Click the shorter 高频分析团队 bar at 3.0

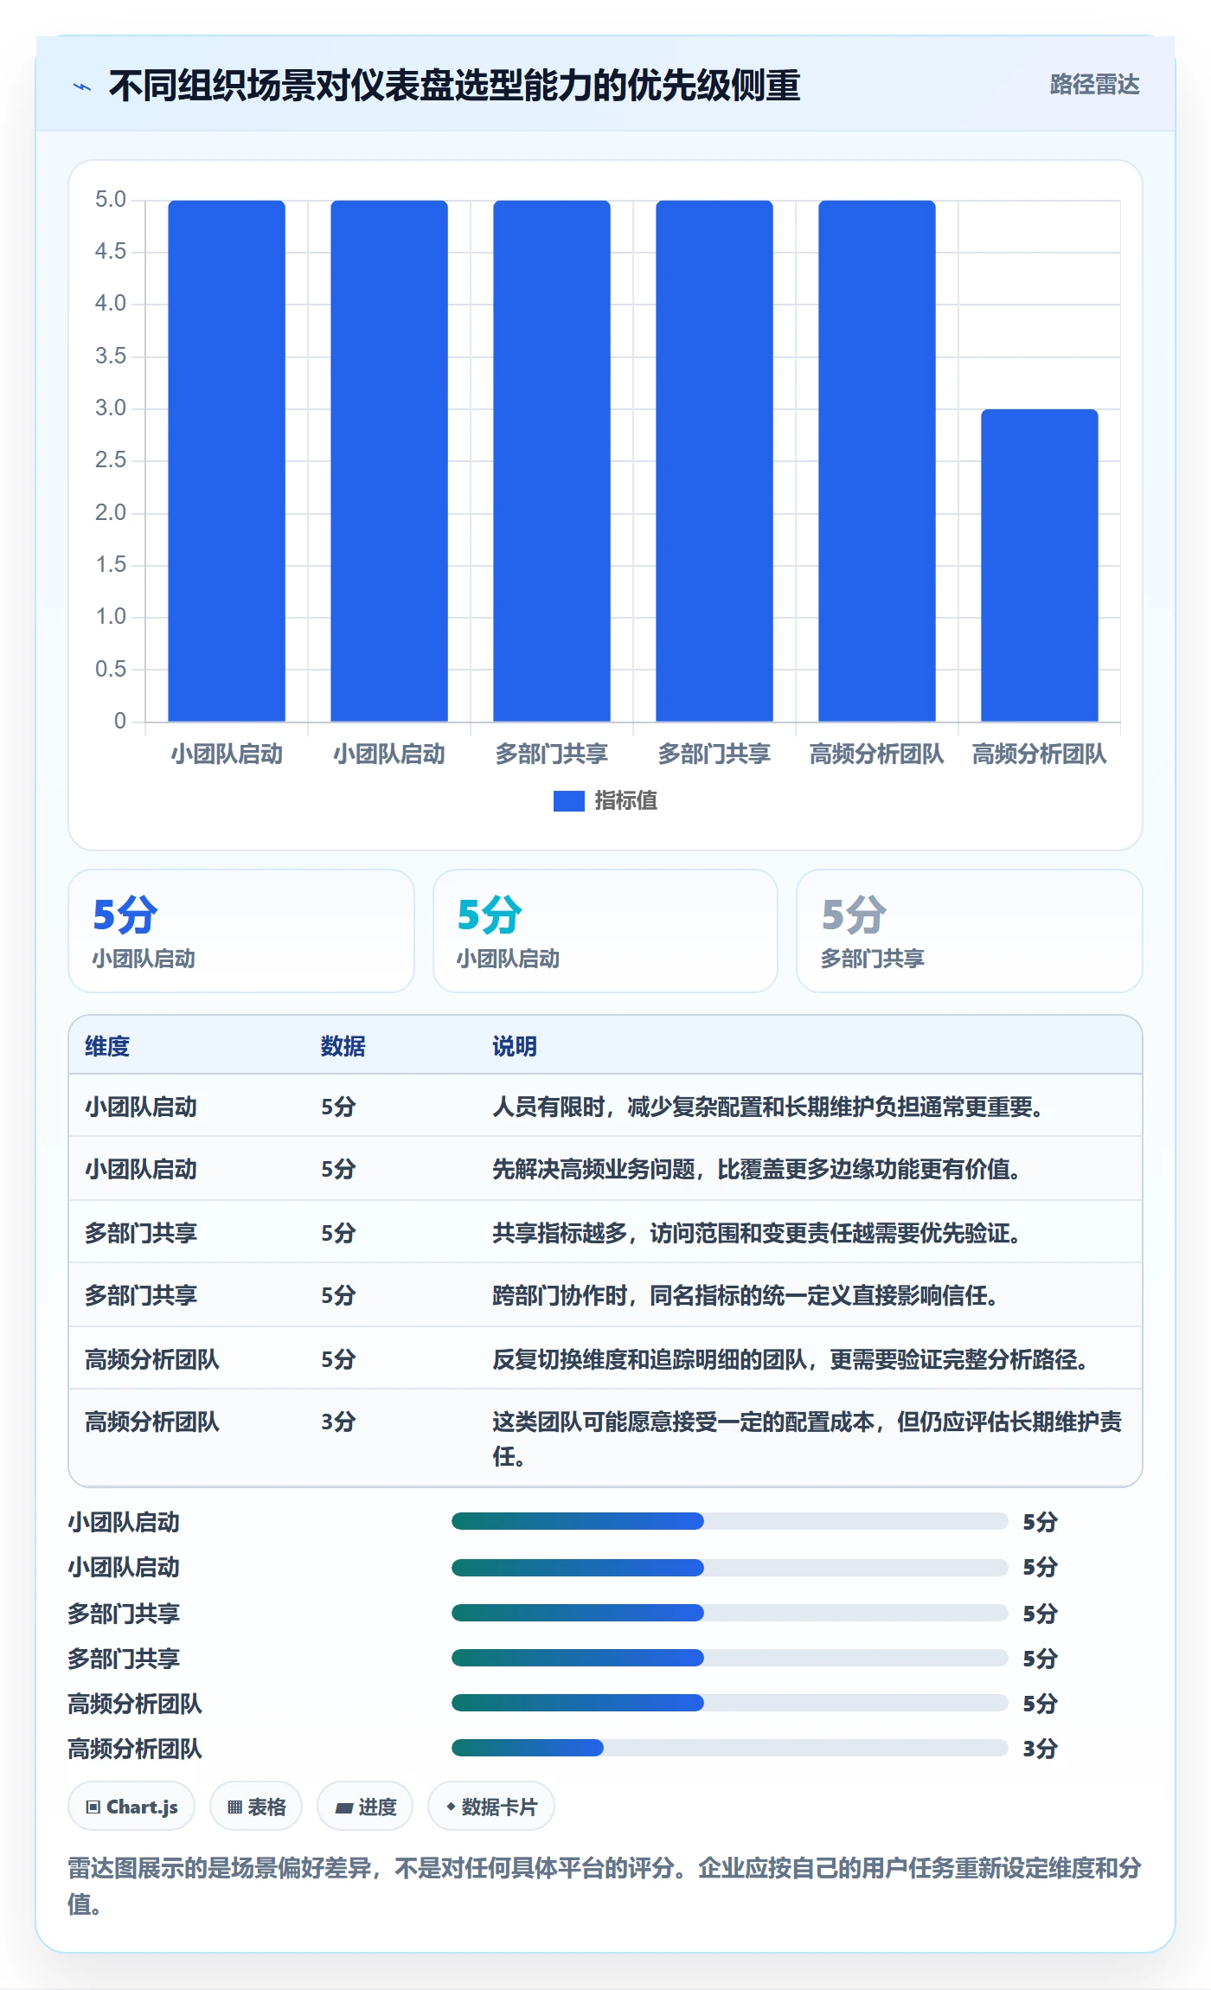(1039, 565)
